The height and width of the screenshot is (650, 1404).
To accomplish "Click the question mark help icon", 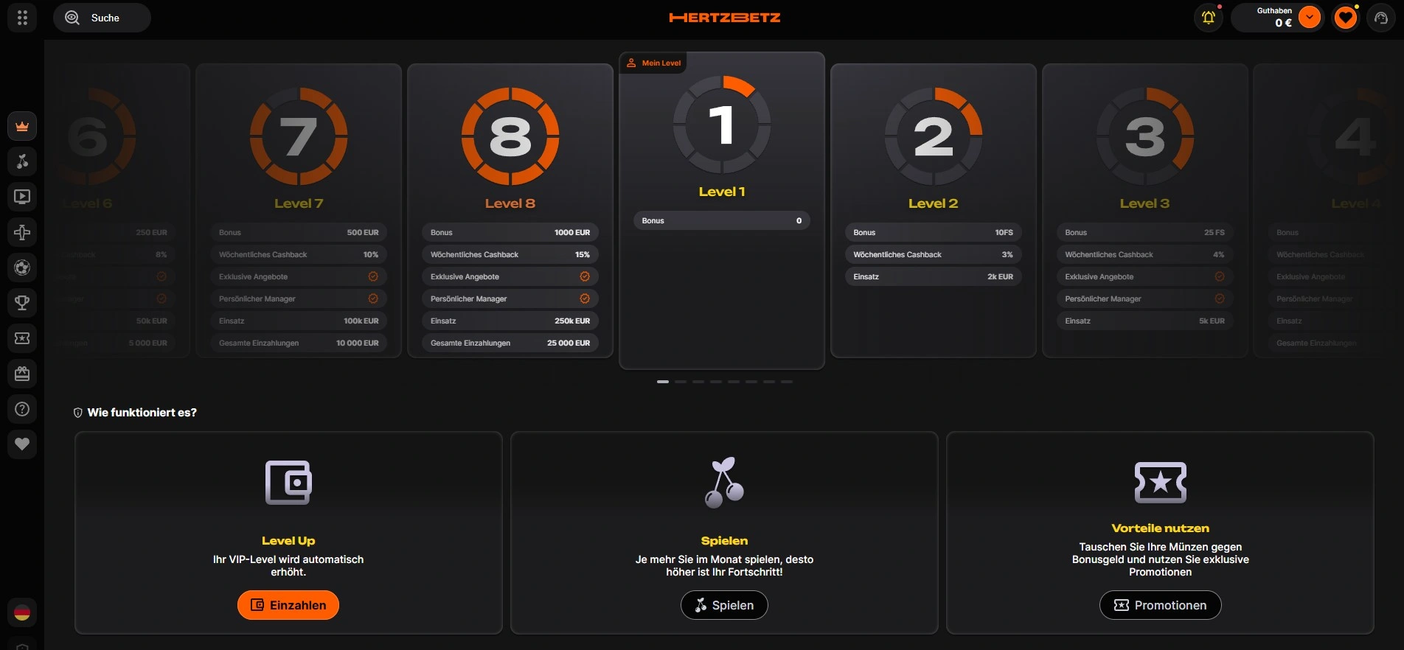I will click(22, 409).
